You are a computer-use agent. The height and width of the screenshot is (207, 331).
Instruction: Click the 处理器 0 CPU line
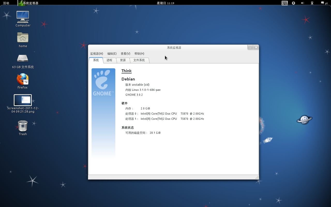164,114
